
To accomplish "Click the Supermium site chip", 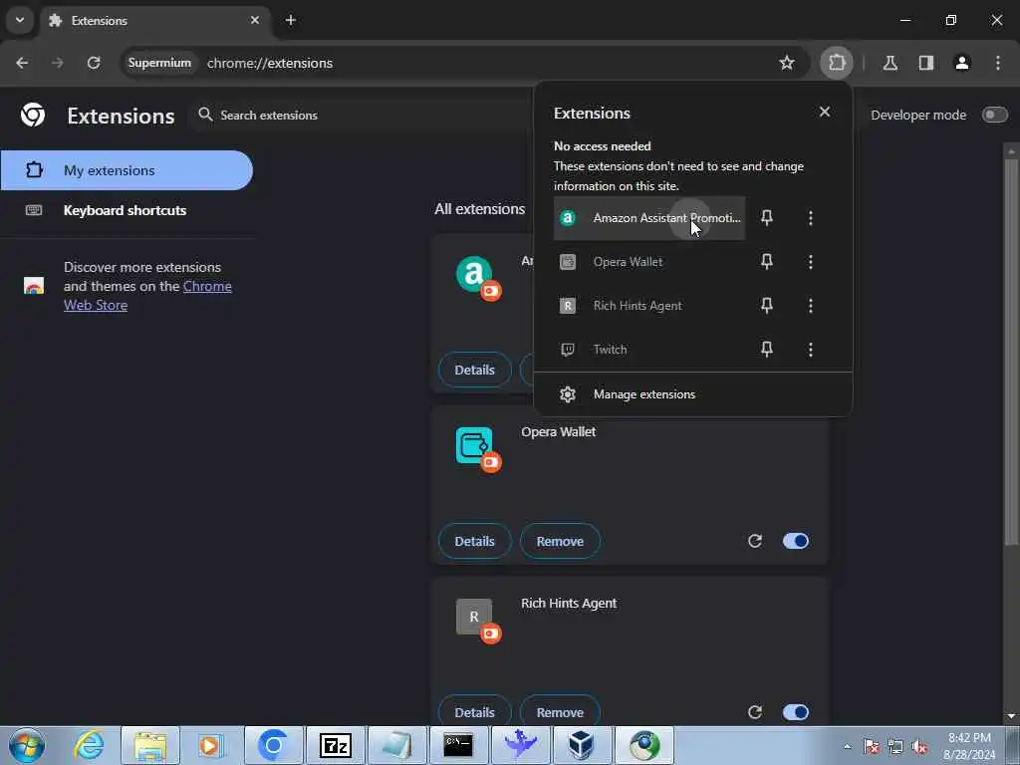I will pos(159,63).
